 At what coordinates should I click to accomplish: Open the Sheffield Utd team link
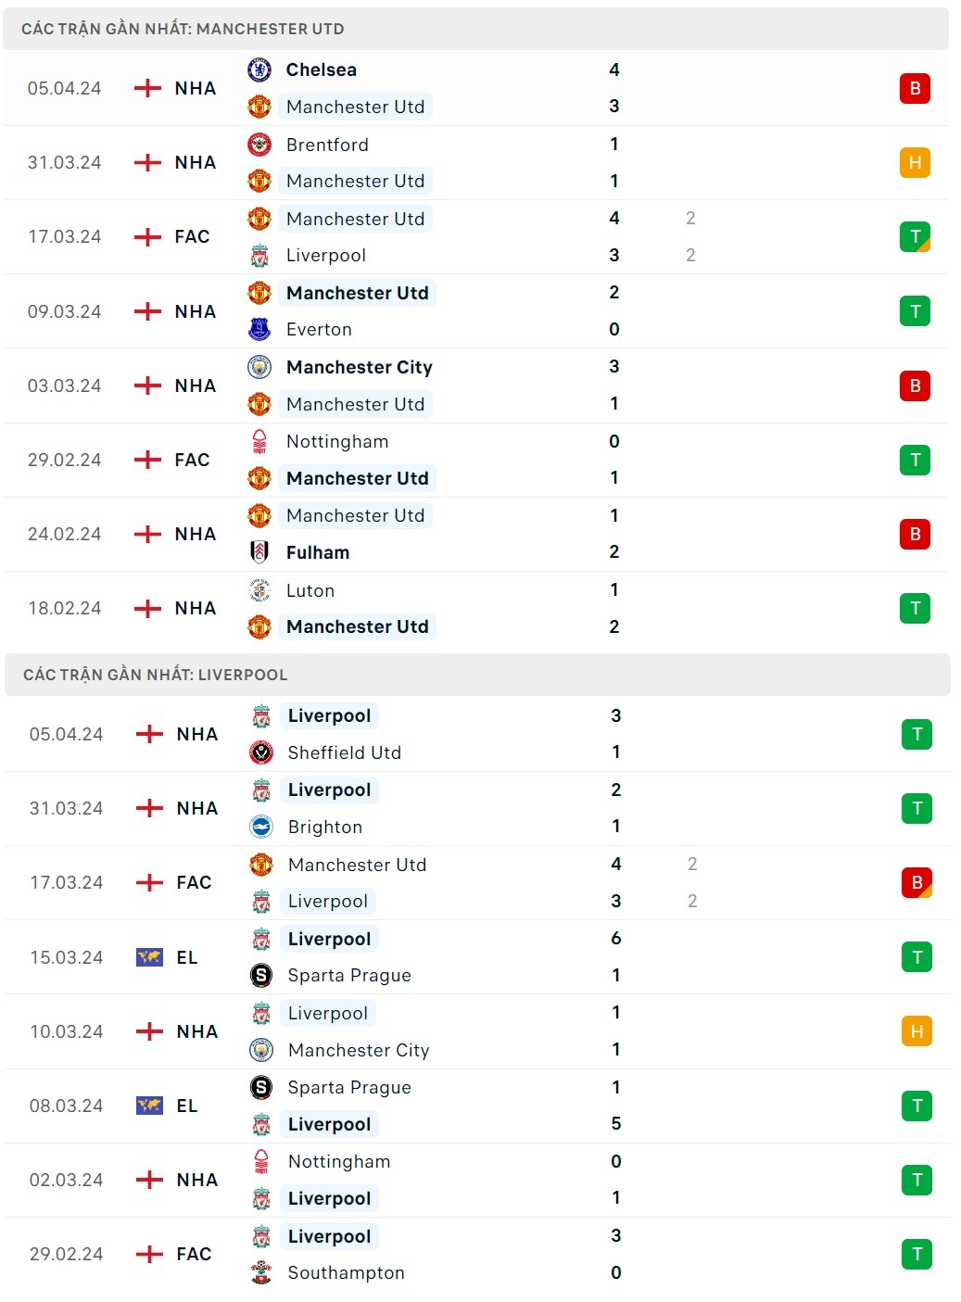coord(344,752)
